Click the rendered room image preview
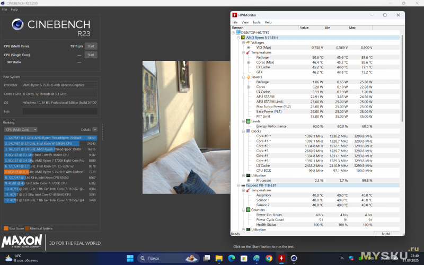 tap(187, 127)
